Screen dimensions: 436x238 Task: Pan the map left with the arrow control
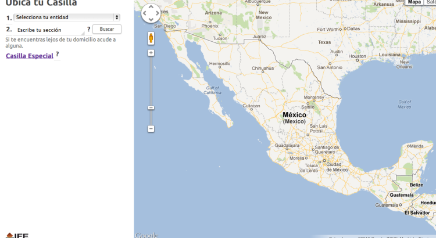145,13
